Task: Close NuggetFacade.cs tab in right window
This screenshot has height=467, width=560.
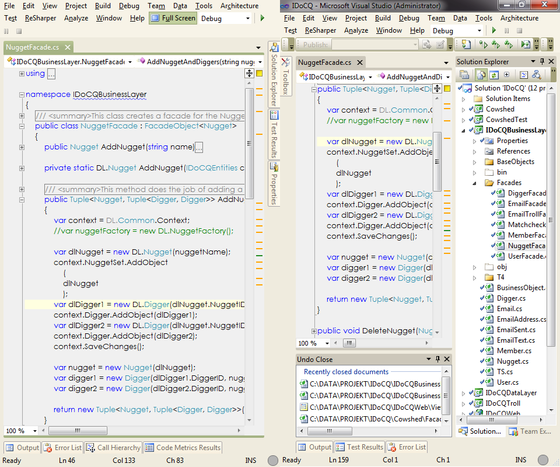Action: [x=360, y=62]
